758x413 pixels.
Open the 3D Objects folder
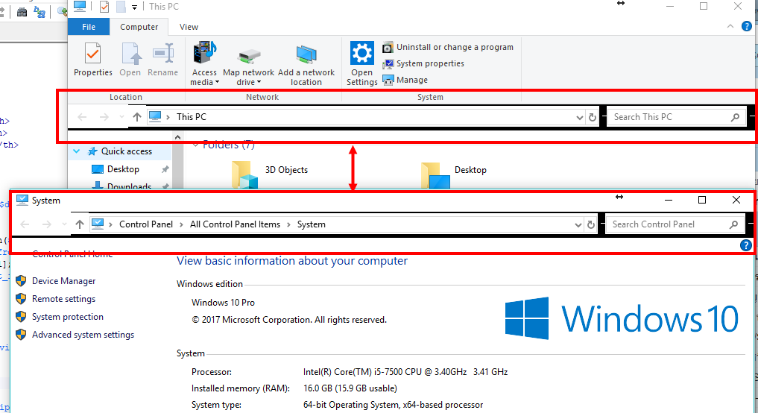click(286, 170)
